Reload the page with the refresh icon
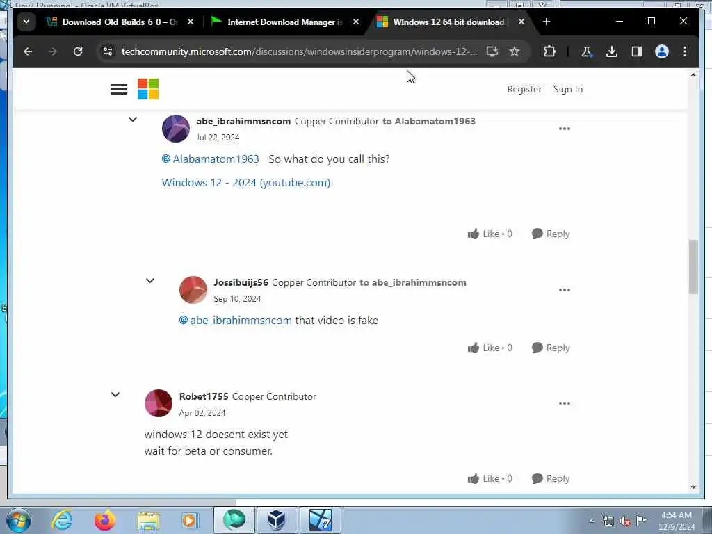The width and height of the screenshot is (712, 534). click(78, 51)
